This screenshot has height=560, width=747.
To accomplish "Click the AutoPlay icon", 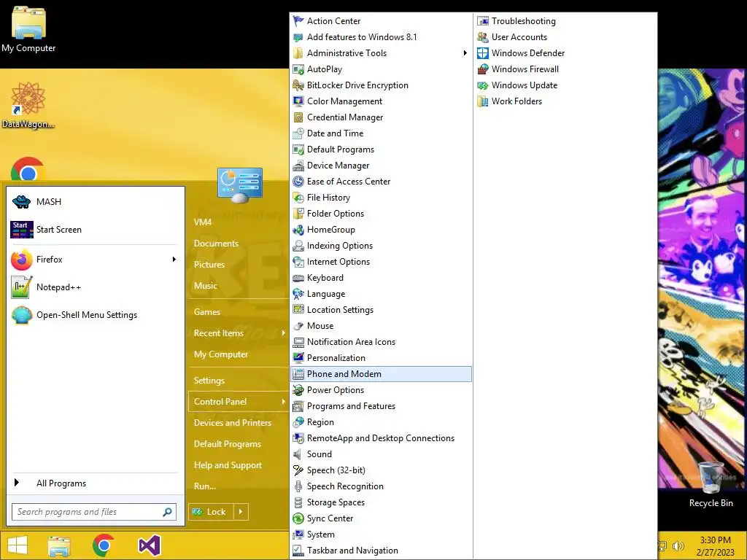I will [298, 69].
